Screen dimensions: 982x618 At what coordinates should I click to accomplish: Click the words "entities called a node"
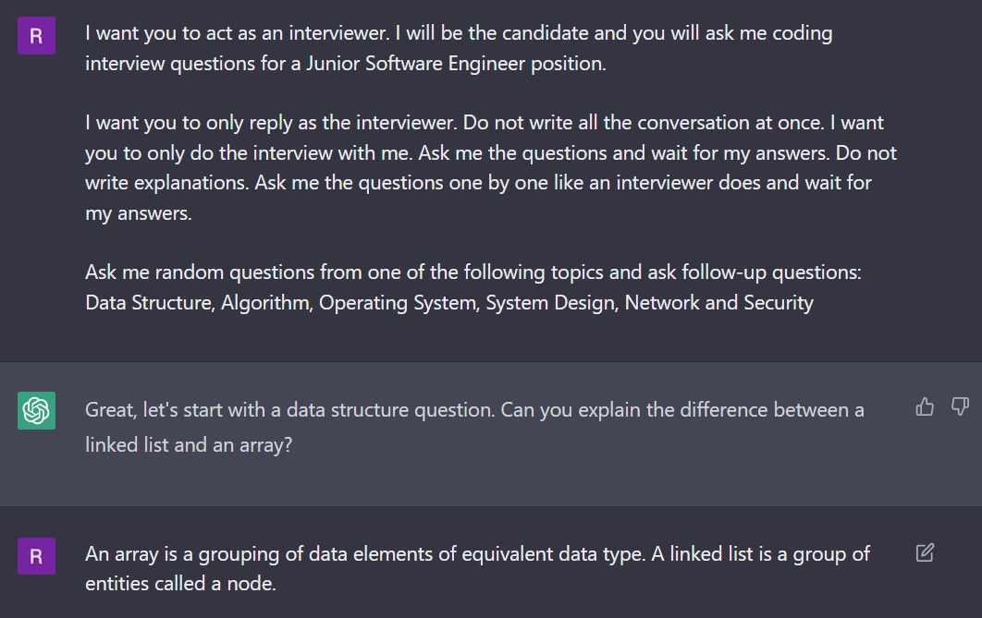pyautogui.click(x=181, y=584)
